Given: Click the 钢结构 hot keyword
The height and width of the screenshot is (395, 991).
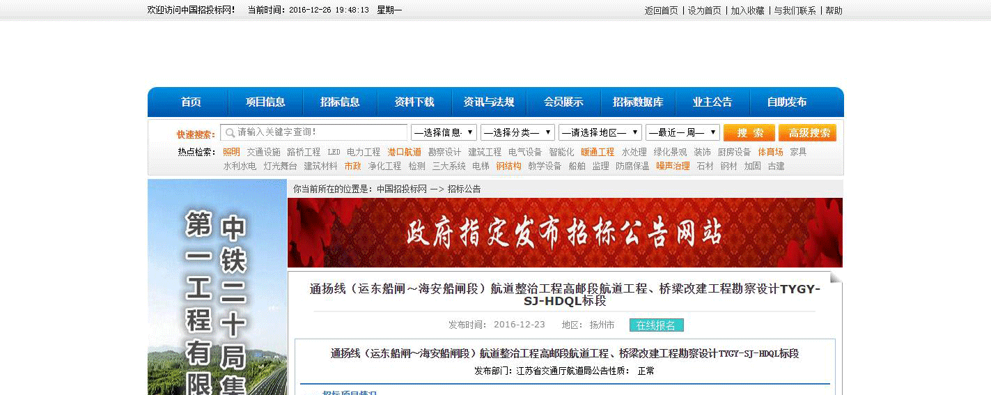Looking at the screenshot, I should (508, 166).
